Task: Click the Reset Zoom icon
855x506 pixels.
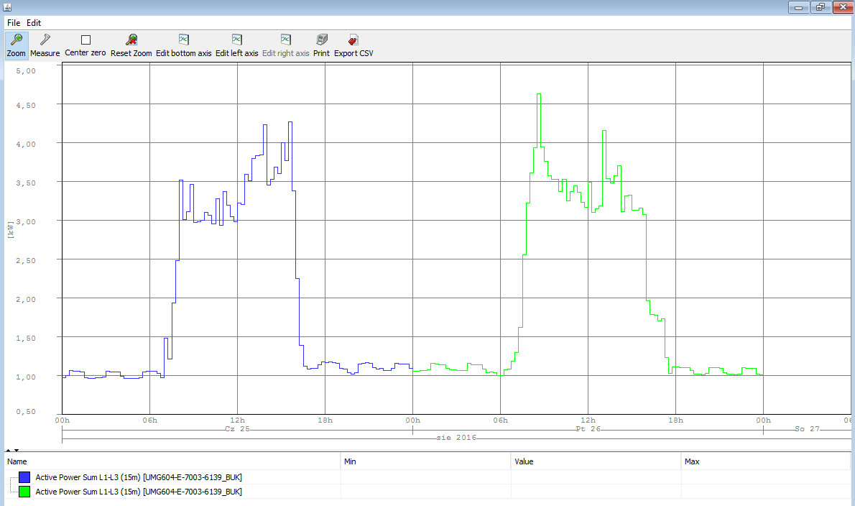Action: pos(131,40)
